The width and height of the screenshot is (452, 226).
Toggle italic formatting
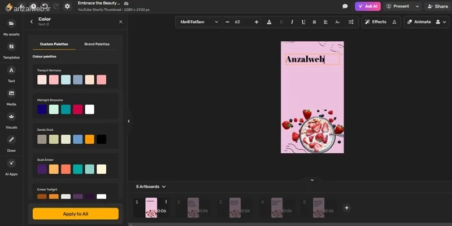pos(292,22)
